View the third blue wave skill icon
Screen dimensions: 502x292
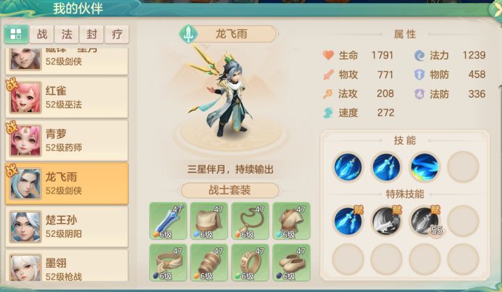pyautogui.click(x=425, y=167)
